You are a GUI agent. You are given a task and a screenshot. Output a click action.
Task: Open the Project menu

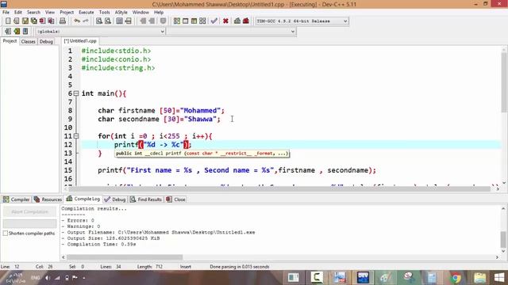67,13
